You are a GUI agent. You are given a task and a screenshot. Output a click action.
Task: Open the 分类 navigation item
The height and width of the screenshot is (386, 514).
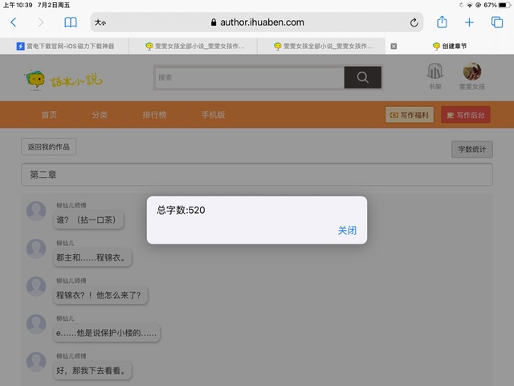(x=100, y=115)
